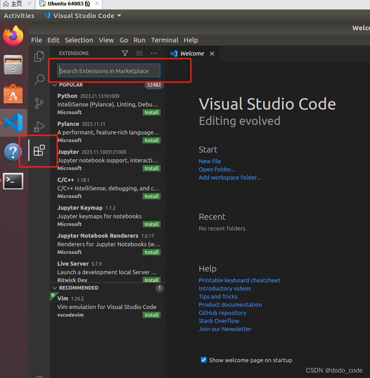Select the Jupyter Notebook Renderers title
Image resolution: width=370 pixels, height=378 pixels.
[x=97, y=236]
